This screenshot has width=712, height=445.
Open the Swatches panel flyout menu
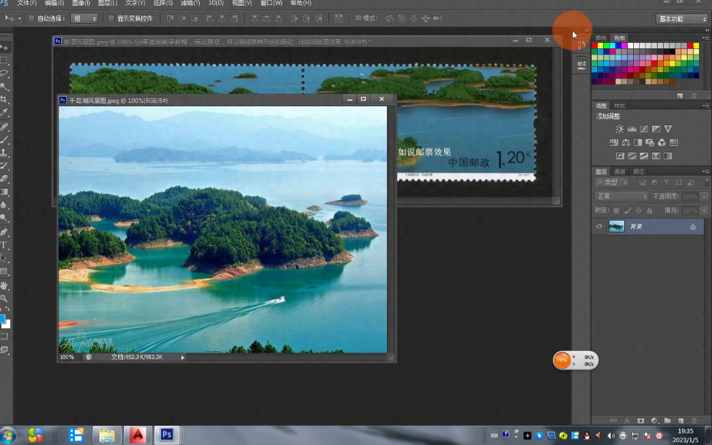706,37
